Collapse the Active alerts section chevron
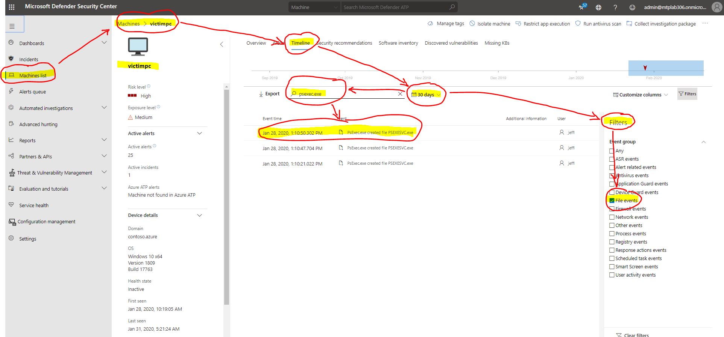The width and height of the screenshot is (724, 337). pos(200,133)
